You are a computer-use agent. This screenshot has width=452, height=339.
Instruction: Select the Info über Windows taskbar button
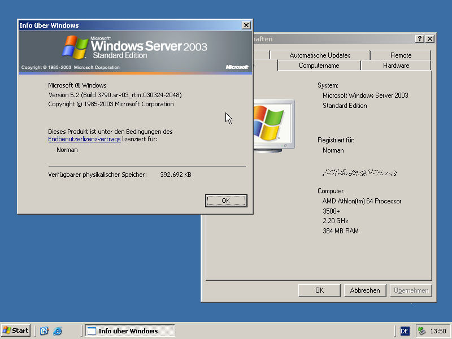click(x=129, y=331)
